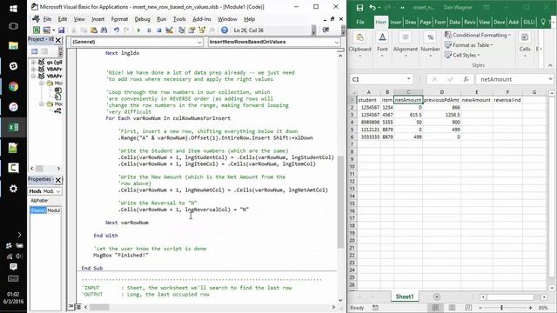This screenshot has width=557, height=313.
Task: Open File Explorer from the taskbar
Action: (14, 45)
